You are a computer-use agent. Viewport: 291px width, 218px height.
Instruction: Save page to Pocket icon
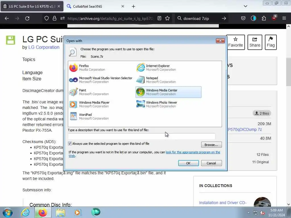[x=243, y=18]
